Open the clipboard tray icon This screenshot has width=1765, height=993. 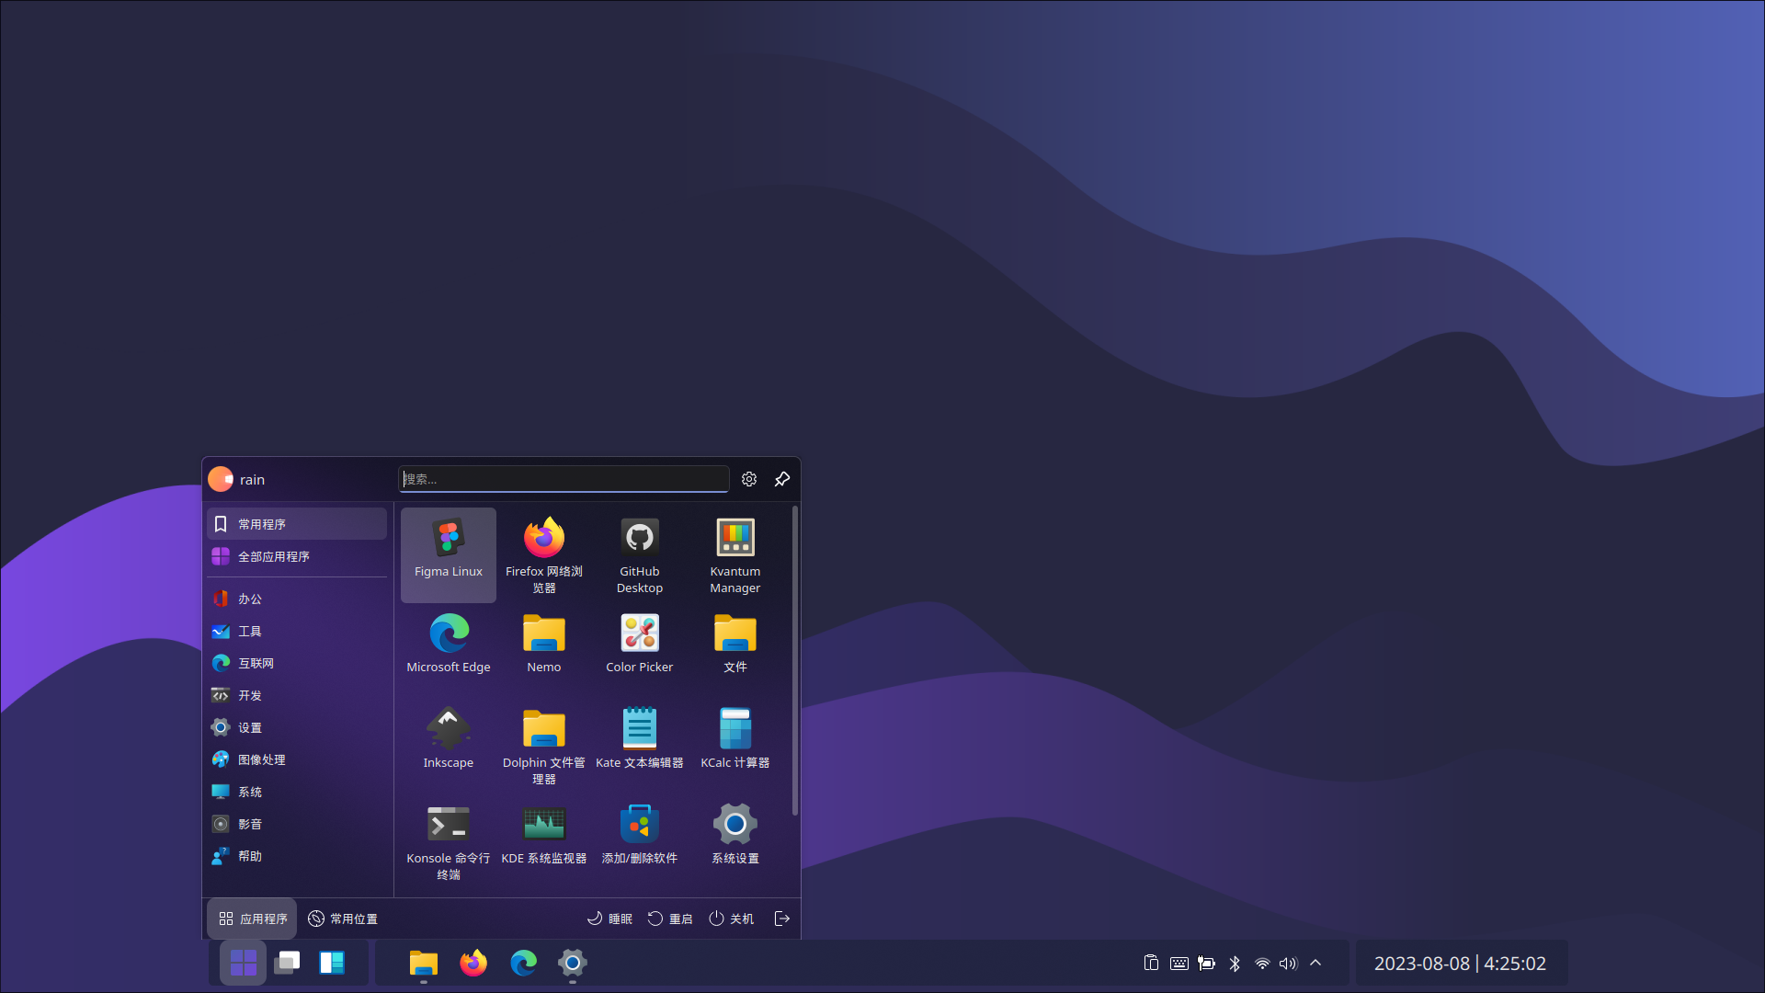tap(1151, 963)
